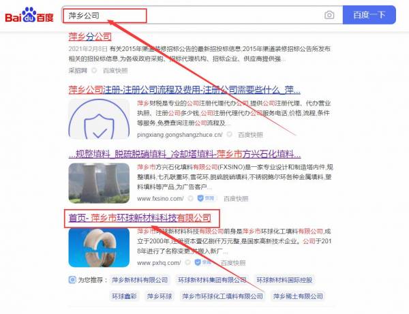Image resolution: width=409 pixels, height=314 pixels.
Task: Click the Baidu logo
Action: pos(29,15)
